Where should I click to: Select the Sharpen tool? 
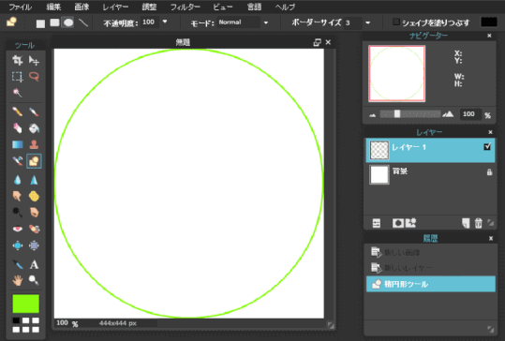click(34, 180)
